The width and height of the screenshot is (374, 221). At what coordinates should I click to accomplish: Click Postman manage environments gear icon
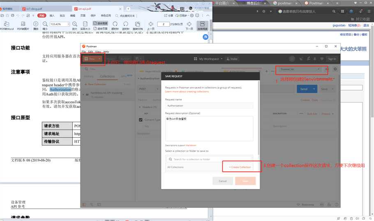tap(335, 69)
